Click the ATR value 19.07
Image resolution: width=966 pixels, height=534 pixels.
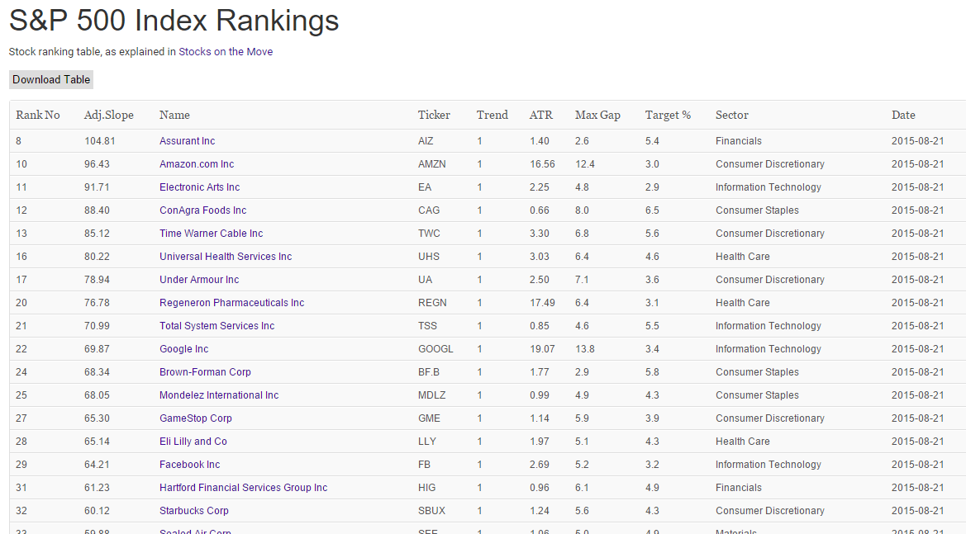542,349
